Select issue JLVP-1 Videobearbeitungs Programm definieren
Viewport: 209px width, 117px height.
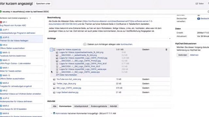pos(21,32)
